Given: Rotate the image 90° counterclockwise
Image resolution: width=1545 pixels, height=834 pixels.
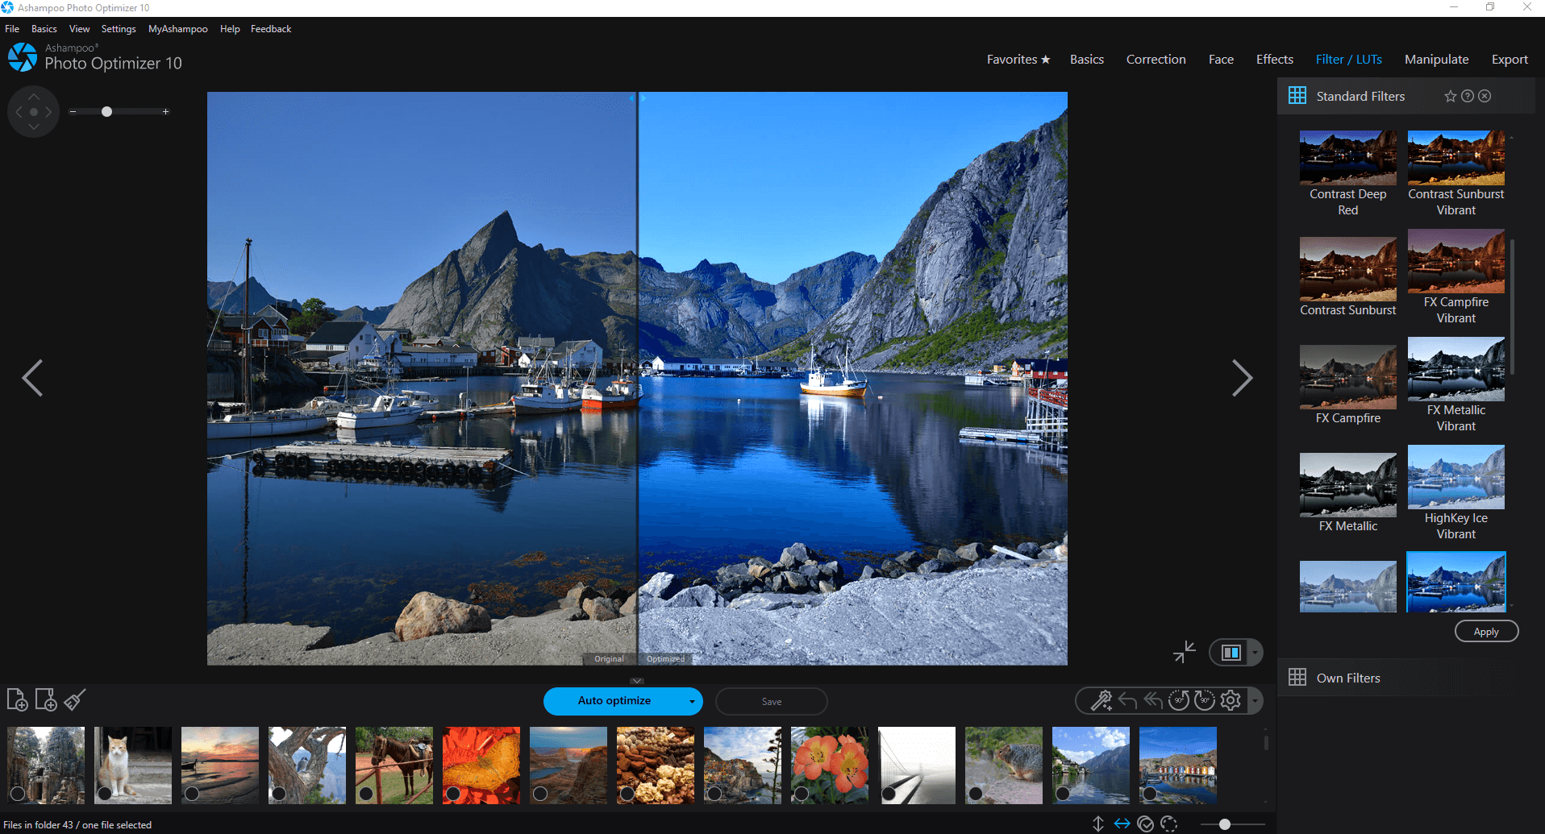Looking at the screenshot, I should click(x=1178, y=700).
